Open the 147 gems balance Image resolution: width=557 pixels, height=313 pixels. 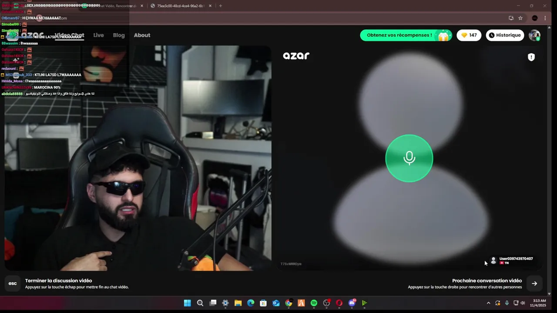click(469, 35)
